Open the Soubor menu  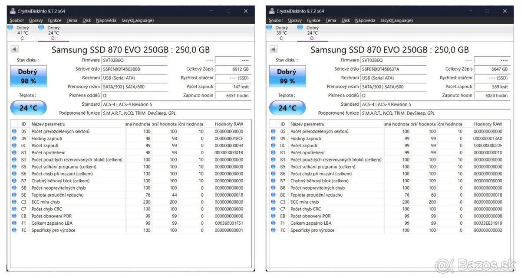click(16, 20)
